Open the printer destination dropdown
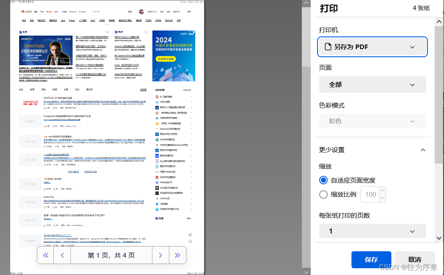 (372, 47)
